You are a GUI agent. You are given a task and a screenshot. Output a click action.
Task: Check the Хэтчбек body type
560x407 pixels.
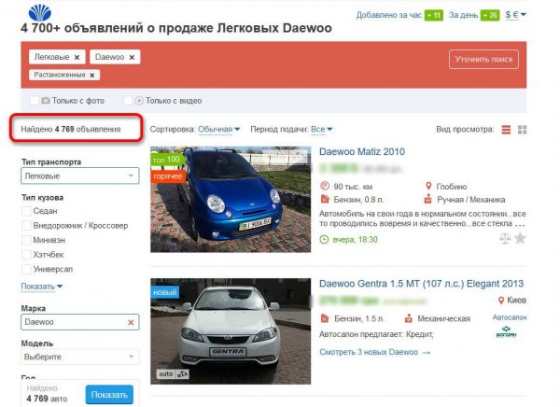pyautogui.click(x=26, y=255)
